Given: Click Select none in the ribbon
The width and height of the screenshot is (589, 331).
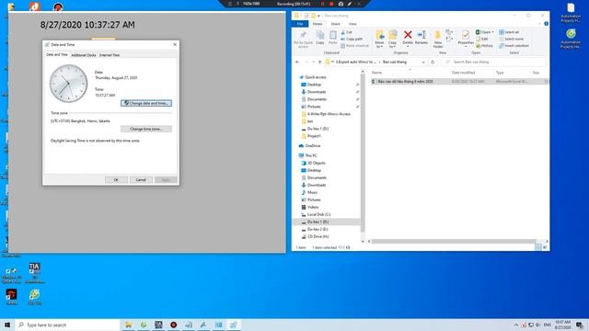Looking at the screenshot, I should coord(512,39).
